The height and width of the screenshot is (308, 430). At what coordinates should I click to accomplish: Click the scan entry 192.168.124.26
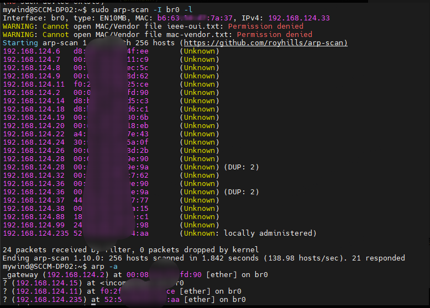34,151
